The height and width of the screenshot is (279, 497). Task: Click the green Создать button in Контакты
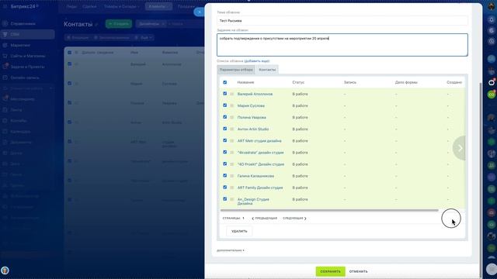point(119,24)
